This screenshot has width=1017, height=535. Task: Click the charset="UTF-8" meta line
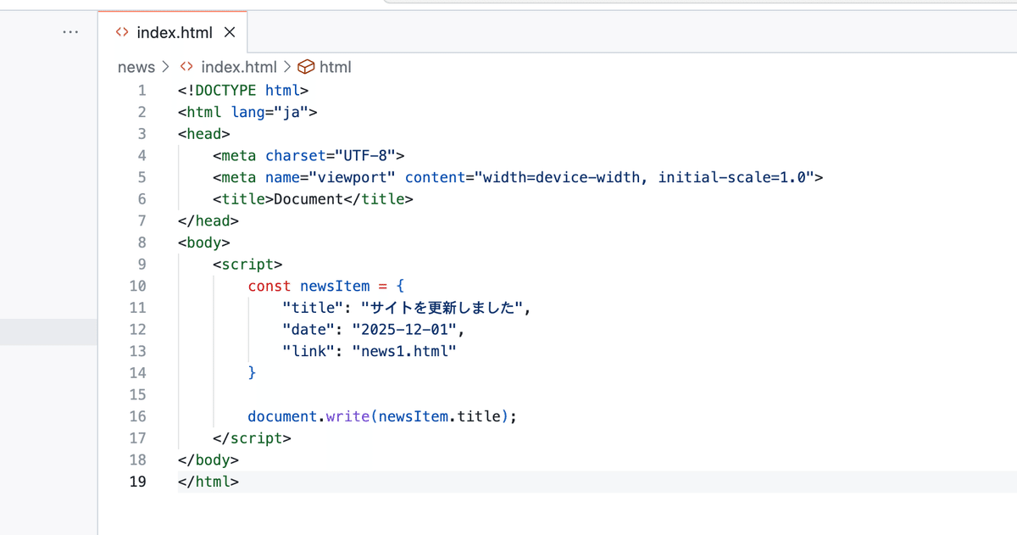[308, 155]
